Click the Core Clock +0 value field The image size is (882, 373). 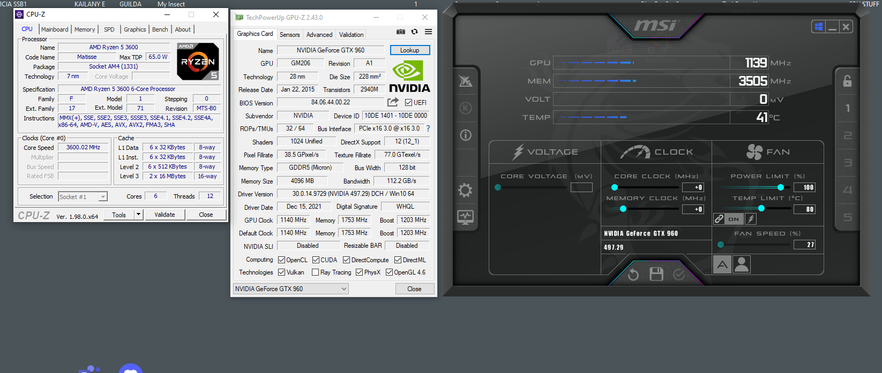(x=693, y=187)
